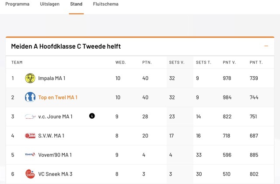The width and height of the screenshot is (280, 184).
Task: Click the VC Sneek club logo
Action: click(x=30, y=174)
